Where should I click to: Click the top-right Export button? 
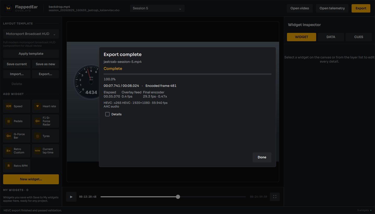[361, 8]
